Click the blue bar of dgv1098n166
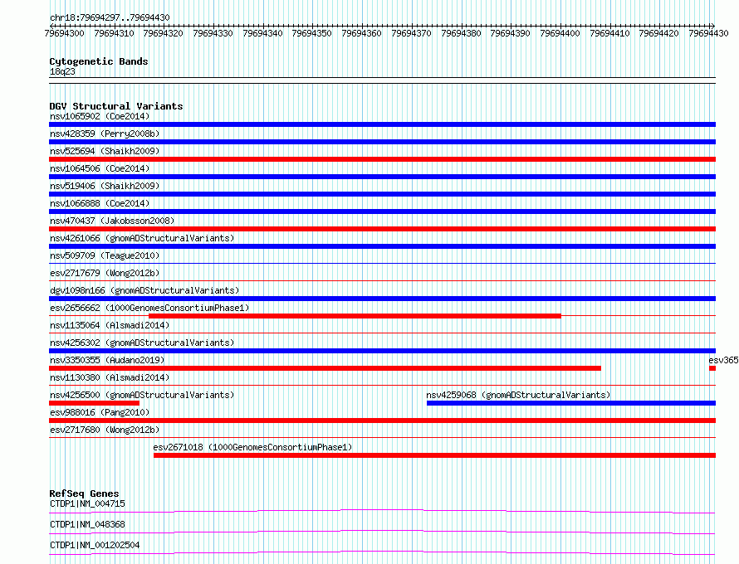This screenshot has height=564, width=739. click(x=382, y=299)
